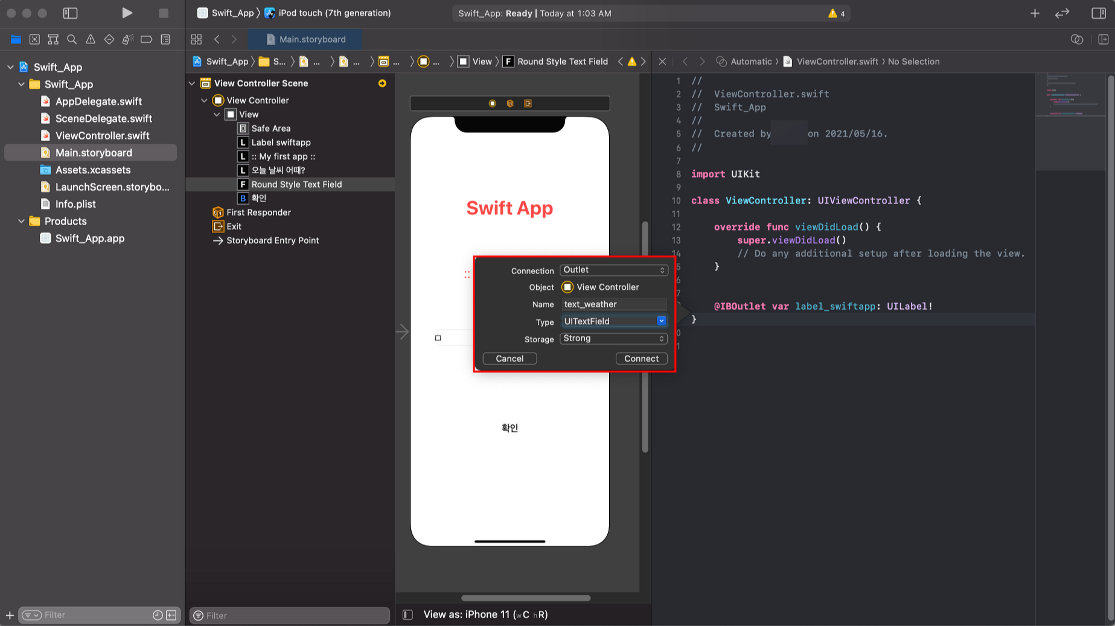Image resolution: width=1115 pixels, height=626 pixels.
Task: Stop the running scheme
Action: pos(164,13)
